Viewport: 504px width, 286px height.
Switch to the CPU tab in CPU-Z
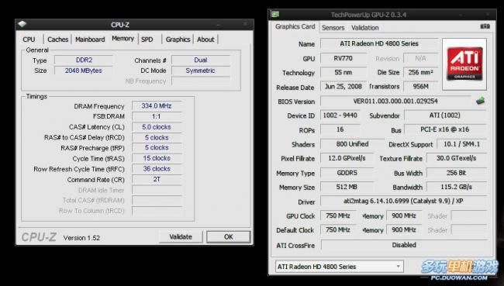pos(29,40)
